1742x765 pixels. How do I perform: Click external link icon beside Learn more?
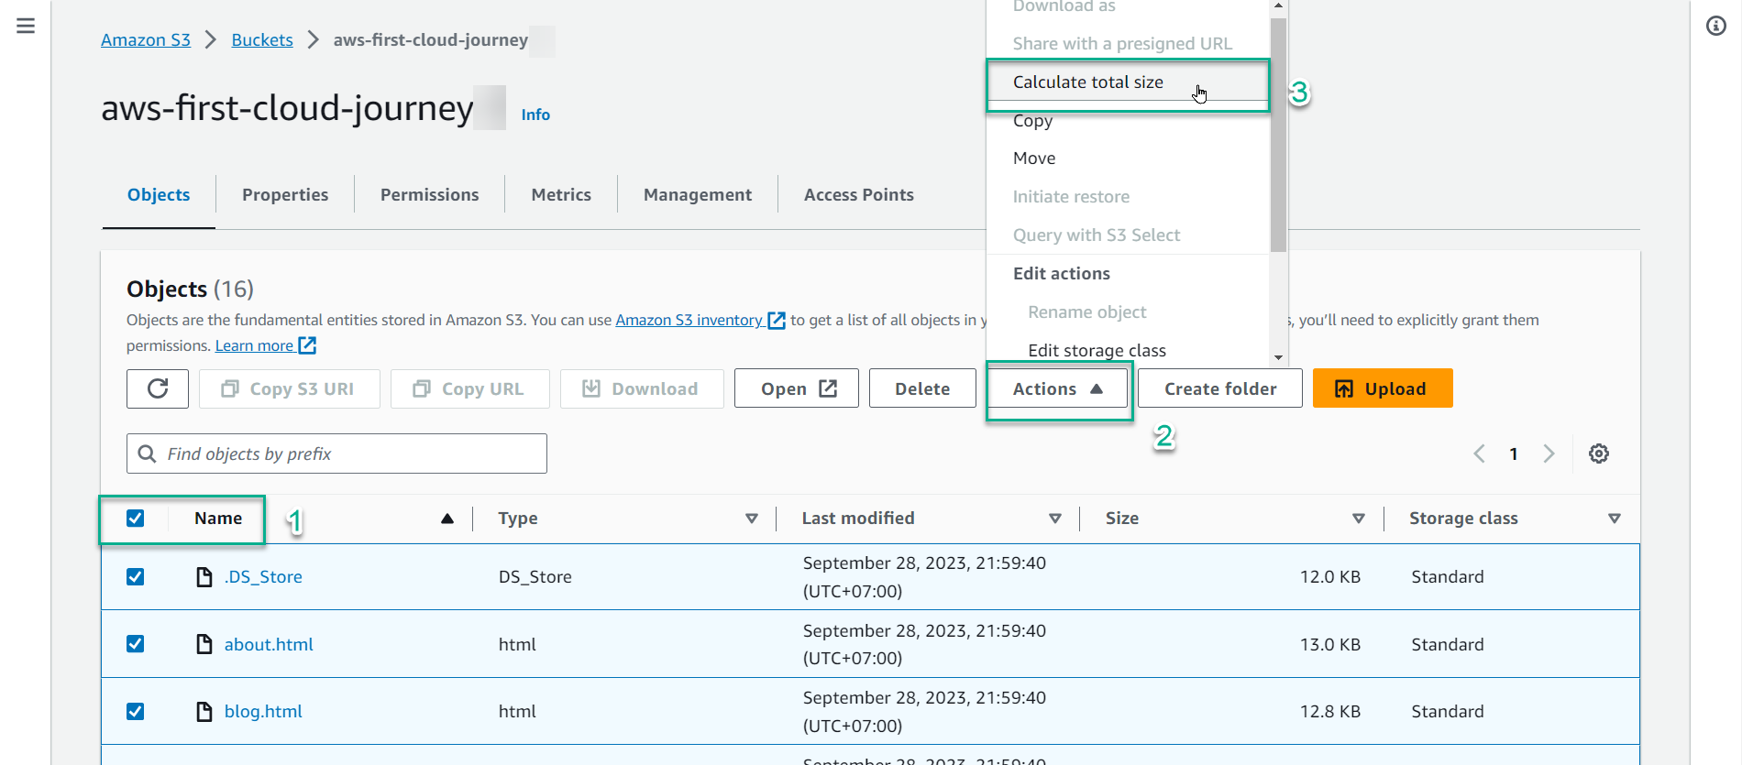tap(307, 345)
